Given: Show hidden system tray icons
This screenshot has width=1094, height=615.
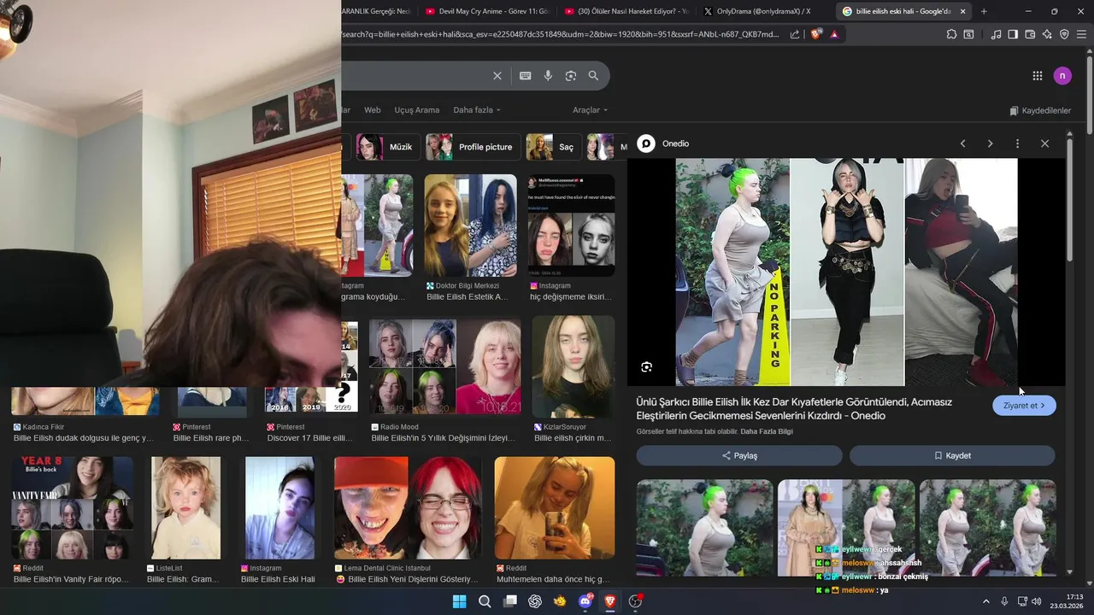Looking at the screenshot, I should coord(985,601).
